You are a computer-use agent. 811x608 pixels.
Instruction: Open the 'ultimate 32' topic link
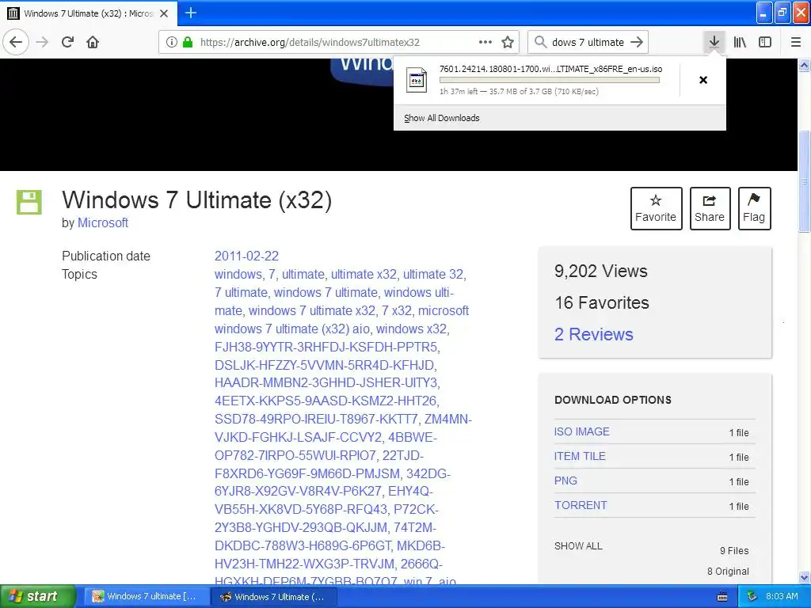[433, 274]
